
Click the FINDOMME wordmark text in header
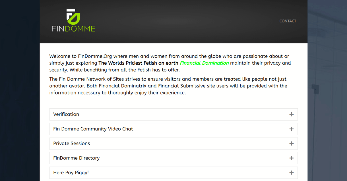(73, 29)
